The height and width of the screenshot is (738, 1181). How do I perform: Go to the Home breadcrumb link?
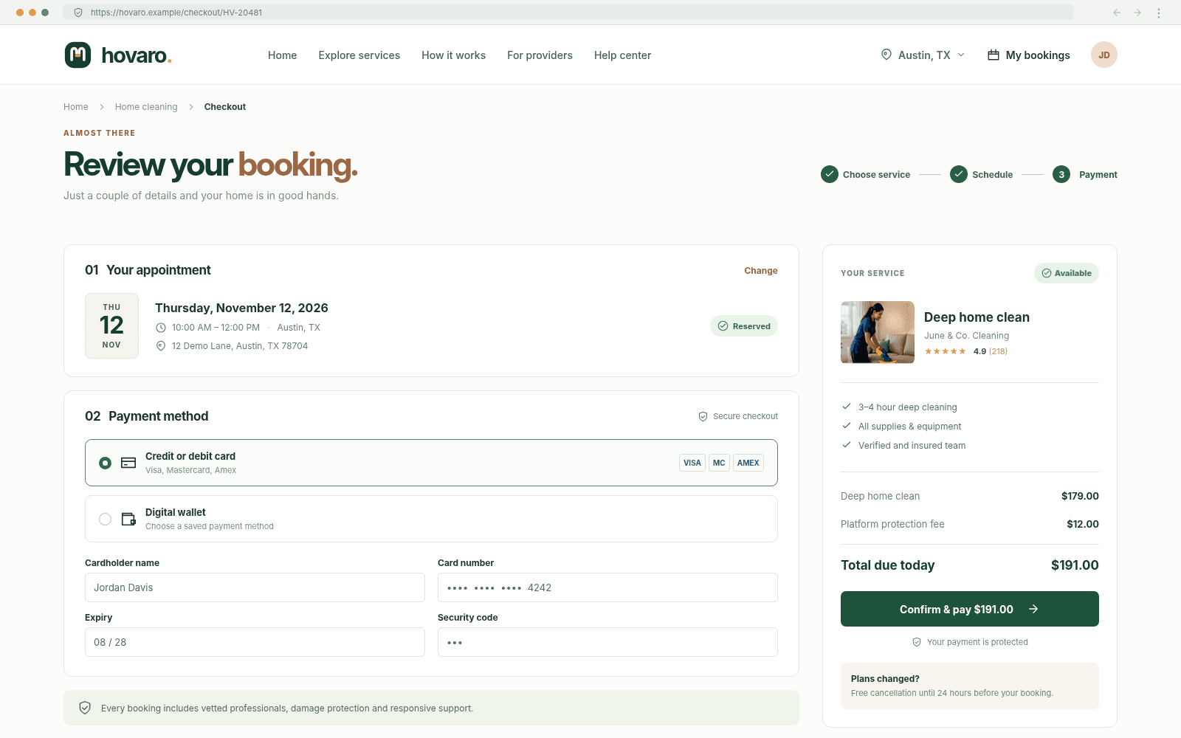(x=76, y=107)
